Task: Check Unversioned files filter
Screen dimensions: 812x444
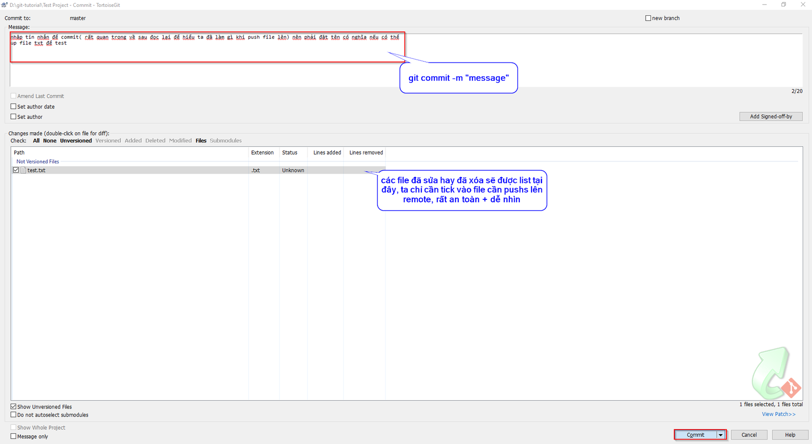Action: click(76, 141)
